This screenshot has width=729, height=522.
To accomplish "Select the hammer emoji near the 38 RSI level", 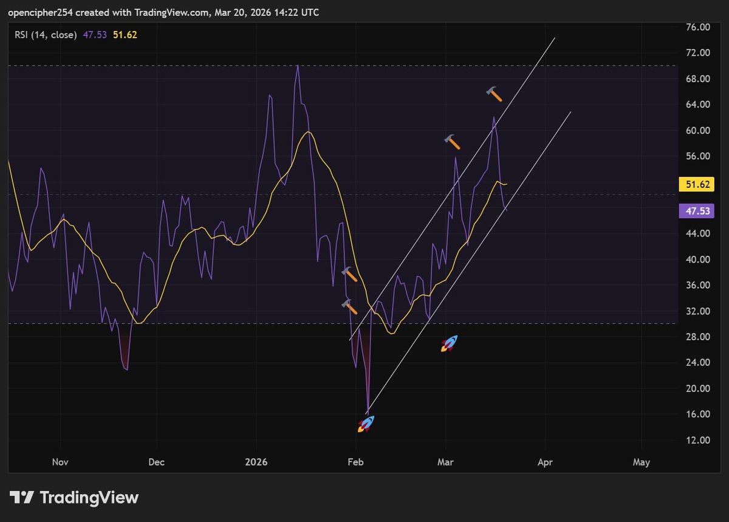I will 349,274.
